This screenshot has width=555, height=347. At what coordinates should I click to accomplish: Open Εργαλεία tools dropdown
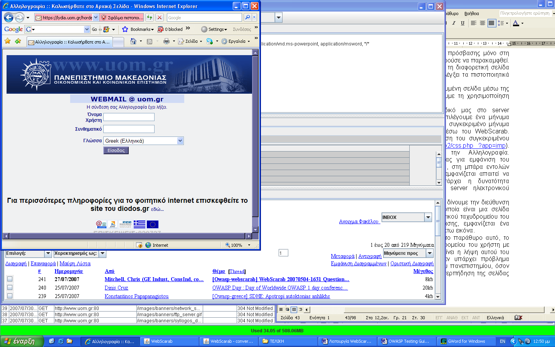235,41
